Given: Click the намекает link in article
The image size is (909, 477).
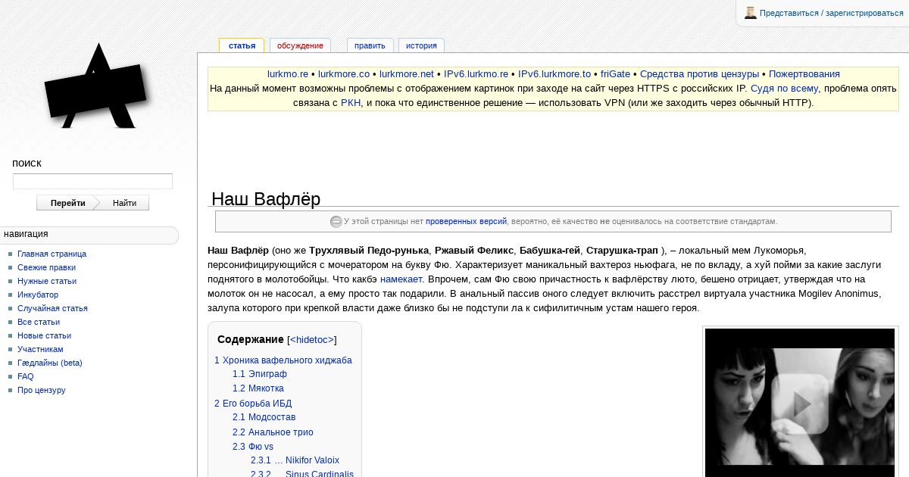Looking at the screenshot, I should 401,279.
